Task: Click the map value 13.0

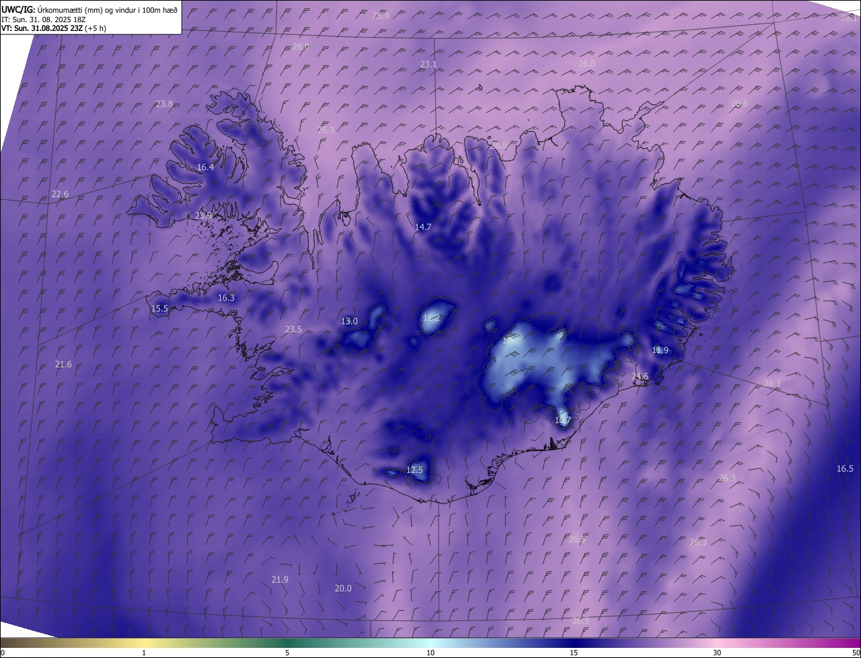Action: point(349,321)
